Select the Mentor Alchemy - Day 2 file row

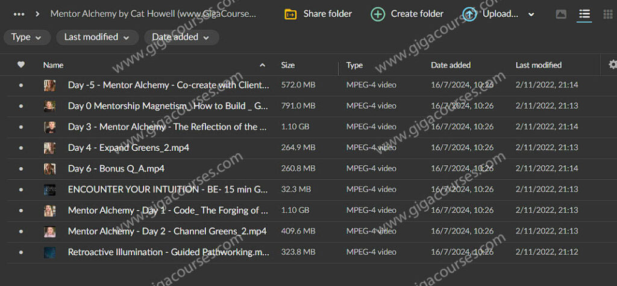[x=167, y=231]
